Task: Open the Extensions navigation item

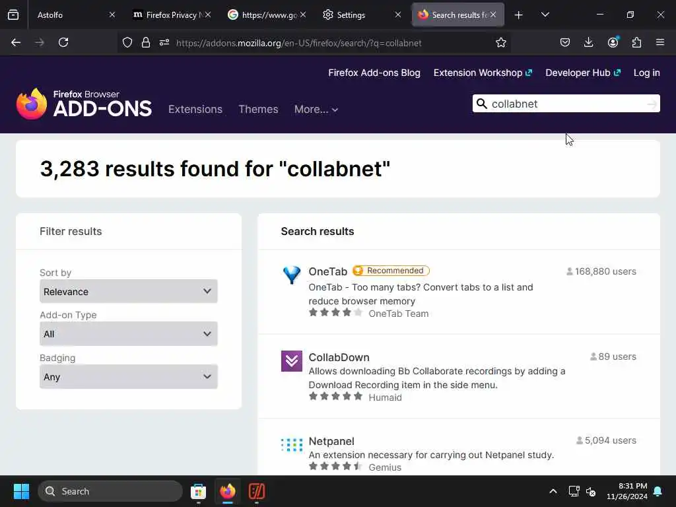Action: pos(195,109)
